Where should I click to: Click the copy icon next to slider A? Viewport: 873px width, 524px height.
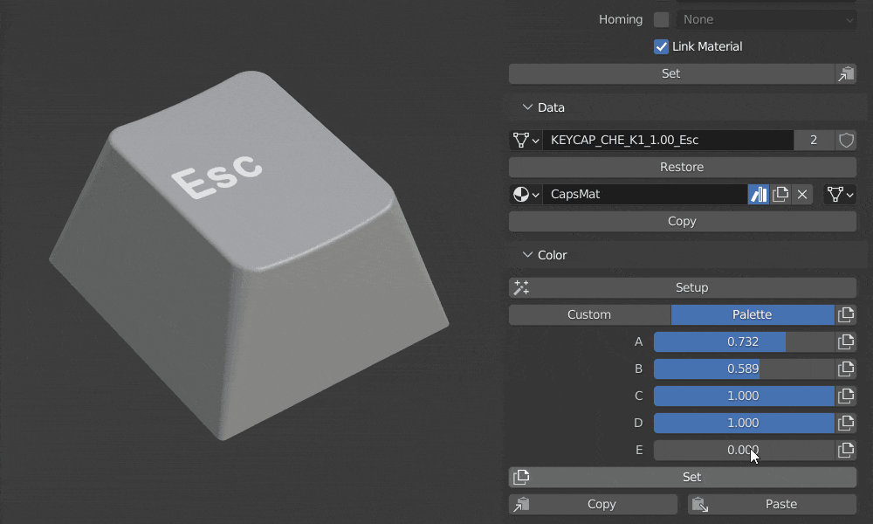[x=845, y=341]
